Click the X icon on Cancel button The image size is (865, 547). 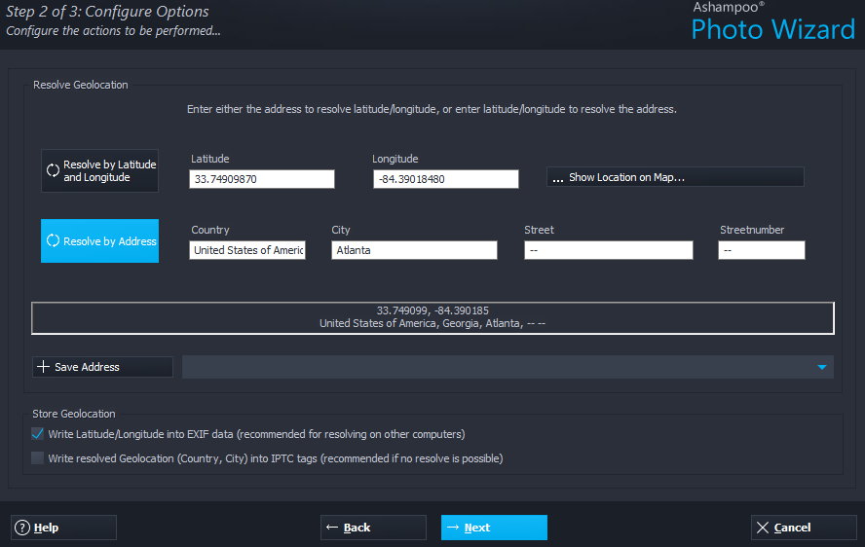coord(763,528)
